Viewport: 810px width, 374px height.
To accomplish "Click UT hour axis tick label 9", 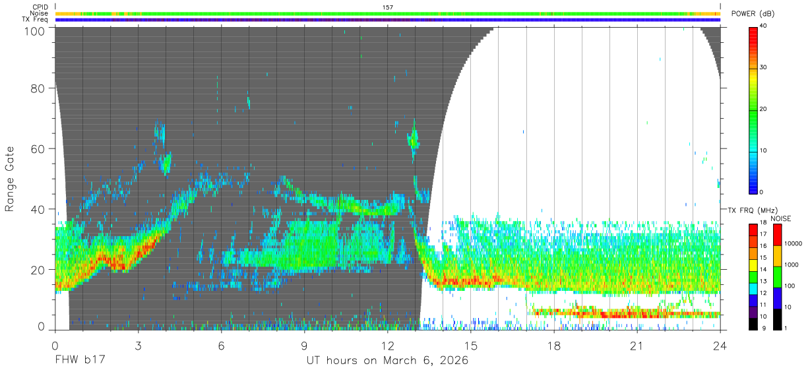I will tap(305, 345).
